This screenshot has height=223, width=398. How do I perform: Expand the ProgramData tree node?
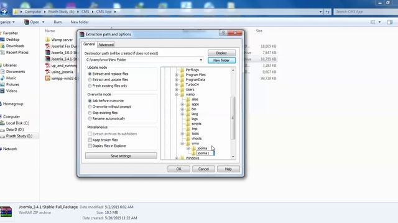(177, 80)
